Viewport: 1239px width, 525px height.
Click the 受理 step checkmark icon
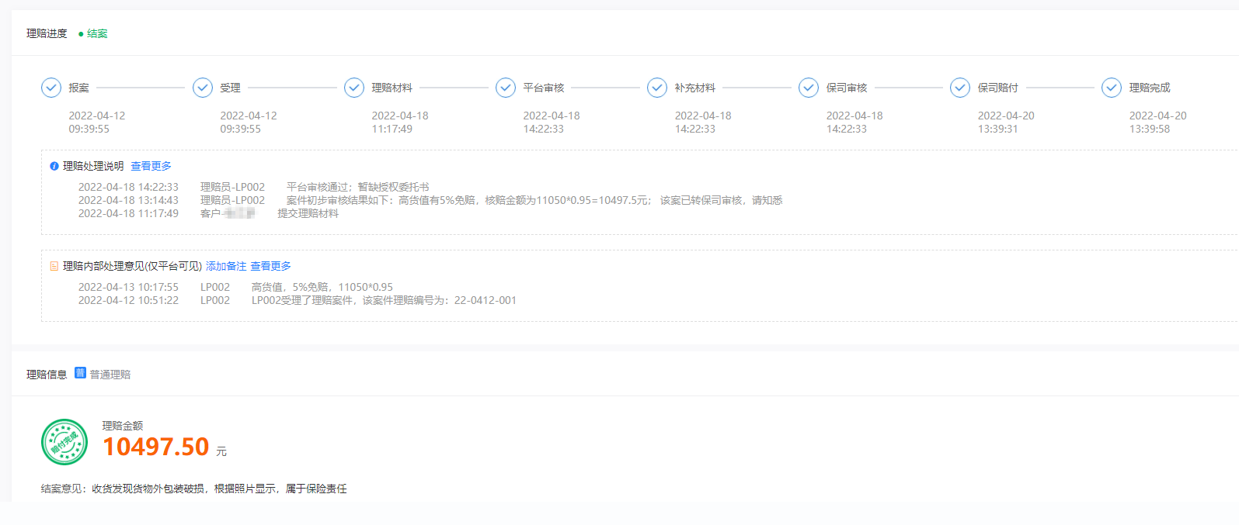coord(203,88)
